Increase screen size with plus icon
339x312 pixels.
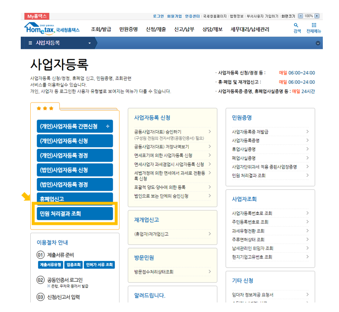[x=317, y=16]
